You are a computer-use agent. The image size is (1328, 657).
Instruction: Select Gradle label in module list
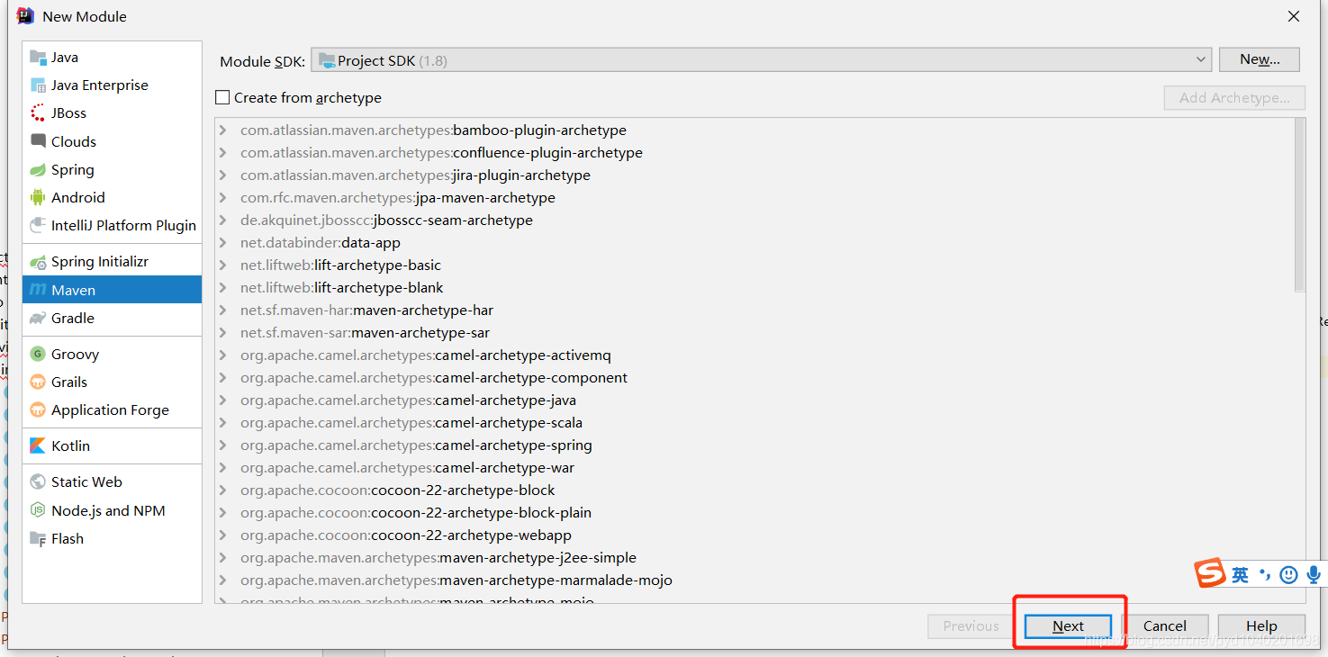pos(73,318)
